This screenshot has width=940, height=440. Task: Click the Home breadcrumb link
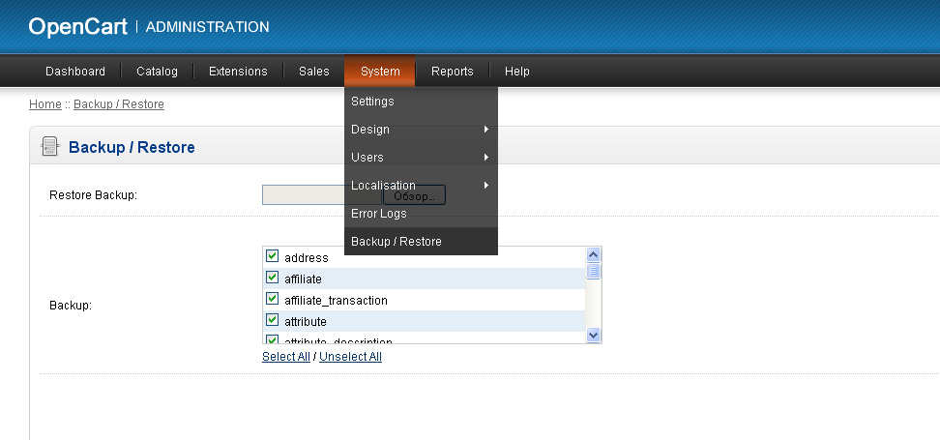click(x=44, y=104)
